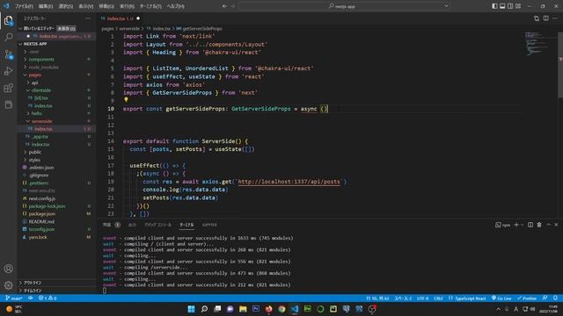This screenshot has width=563, height=316.
Task: Open Firefox from the taskbar
Action: 268,309
